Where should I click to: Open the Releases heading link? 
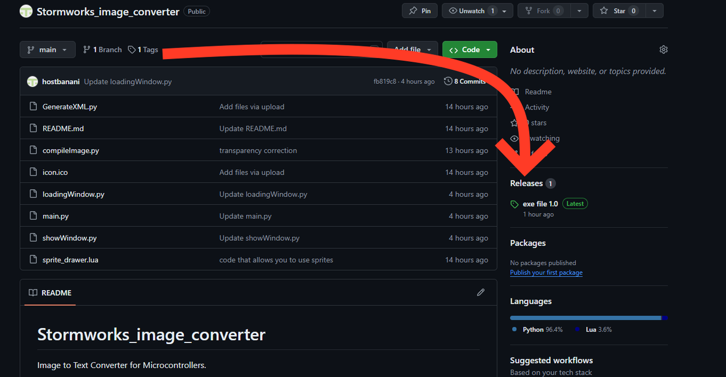[526, 183]
